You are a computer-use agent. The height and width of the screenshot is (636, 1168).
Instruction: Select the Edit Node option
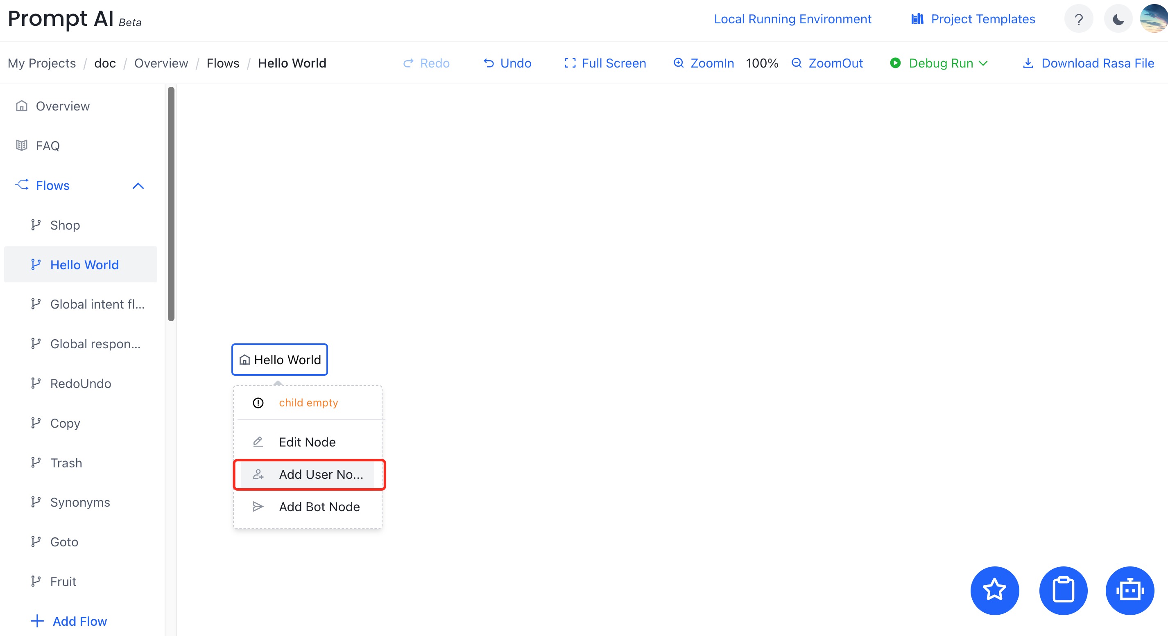307,442
